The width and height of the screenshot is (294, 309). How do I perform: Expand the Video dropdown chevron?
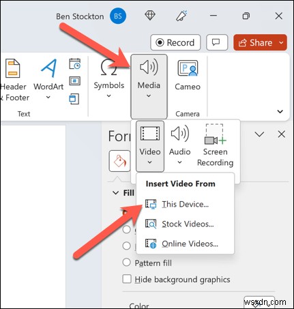pyautogui.click(x=149, y=162)
